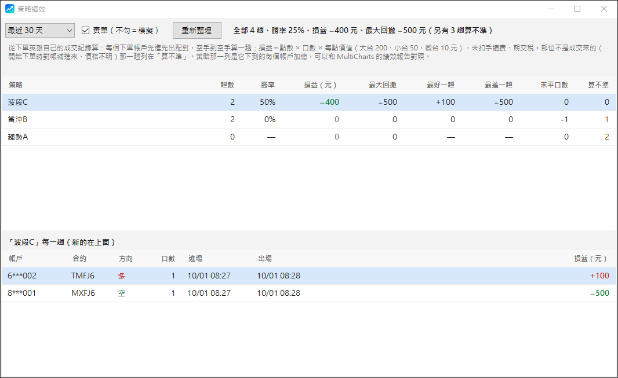This screenshot has height=378, width=618.
Task: Minimize the 策略績效 window
Action: pos(551,9)
